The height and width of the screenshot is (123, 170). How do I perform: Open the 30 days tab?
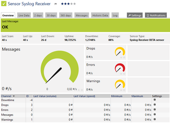(51, 15)
